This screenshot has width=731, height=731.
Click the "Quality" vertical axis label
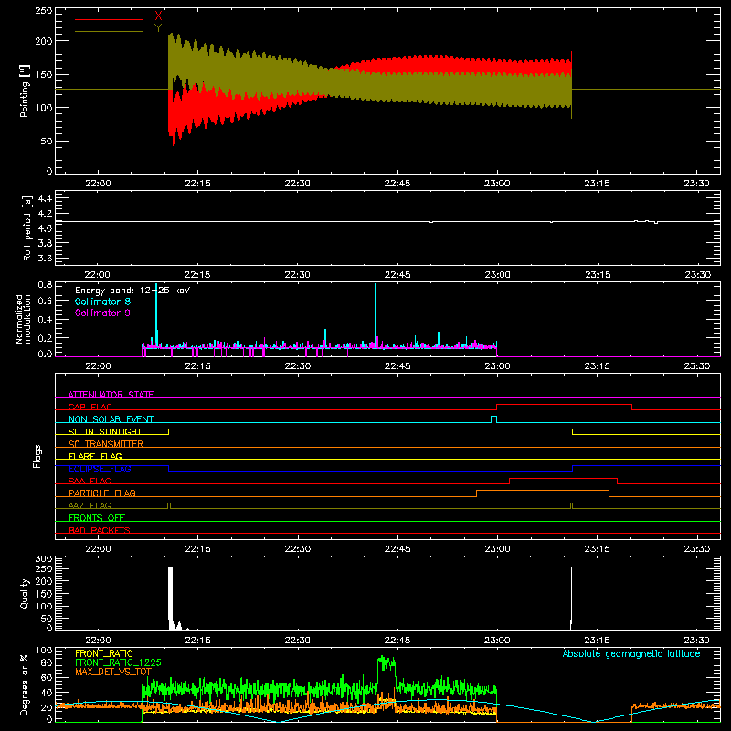click(25, 593)
